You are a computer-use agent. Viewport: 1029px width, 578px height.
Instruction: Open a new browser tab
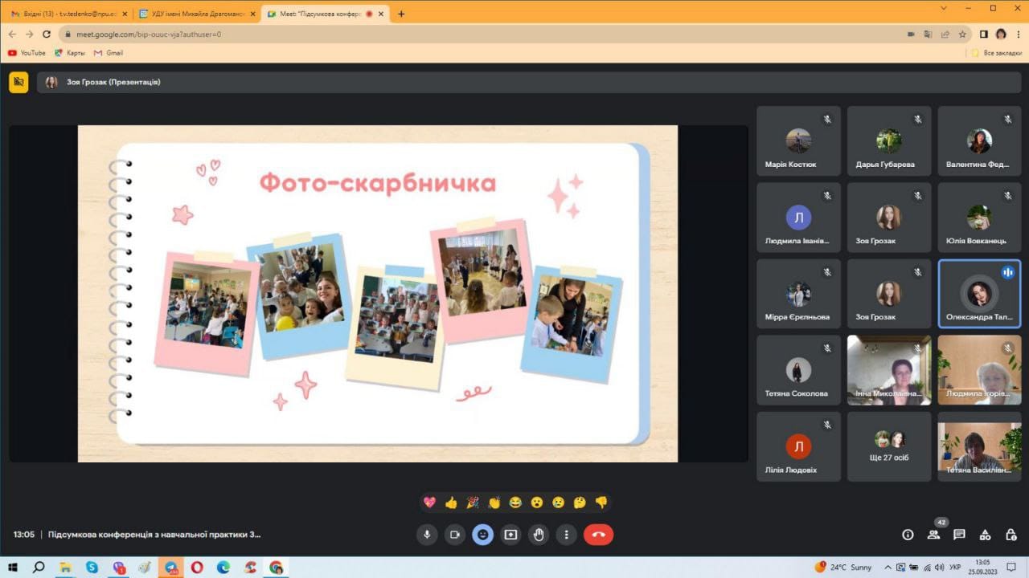point(401,14)
